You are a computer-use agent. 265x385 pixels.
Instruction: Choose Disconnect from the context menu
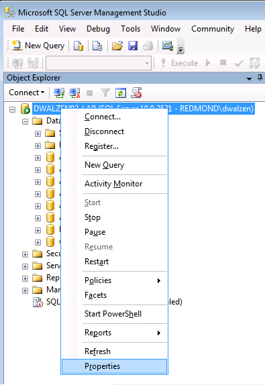click(x=115, y=131)
